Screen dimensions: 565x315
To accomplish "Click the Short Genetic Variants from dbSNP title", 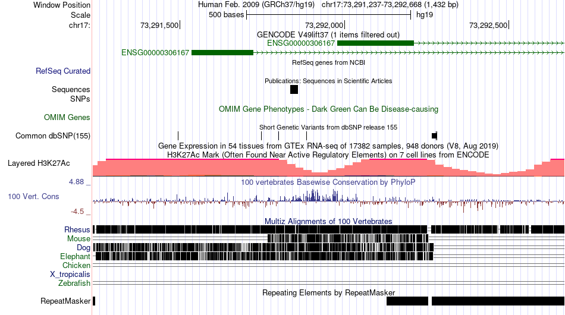I will pos(328,127).
